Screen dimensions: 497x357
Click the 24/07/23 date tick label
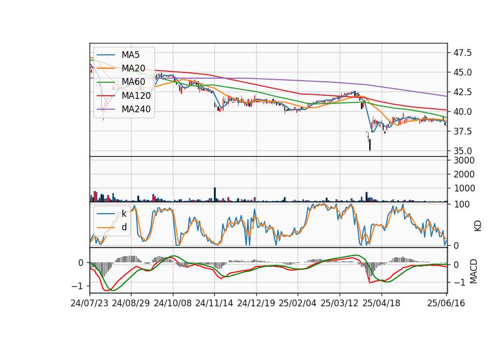tap(90, 303)
